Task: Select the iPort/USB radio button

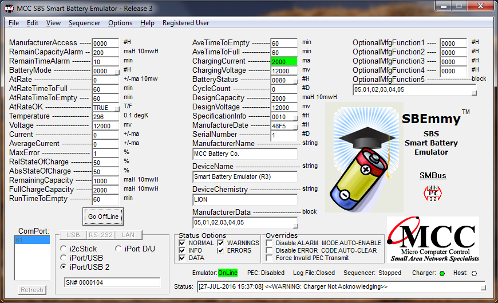Action: 63,258
